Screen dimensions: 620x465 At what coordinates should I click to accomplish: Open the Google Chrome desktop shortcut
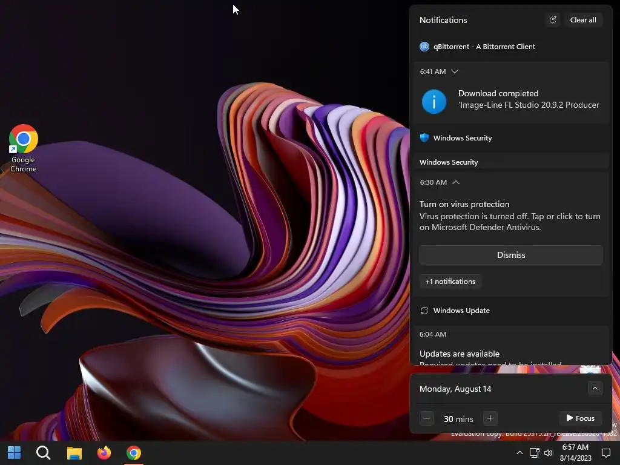tap(24, 148)
